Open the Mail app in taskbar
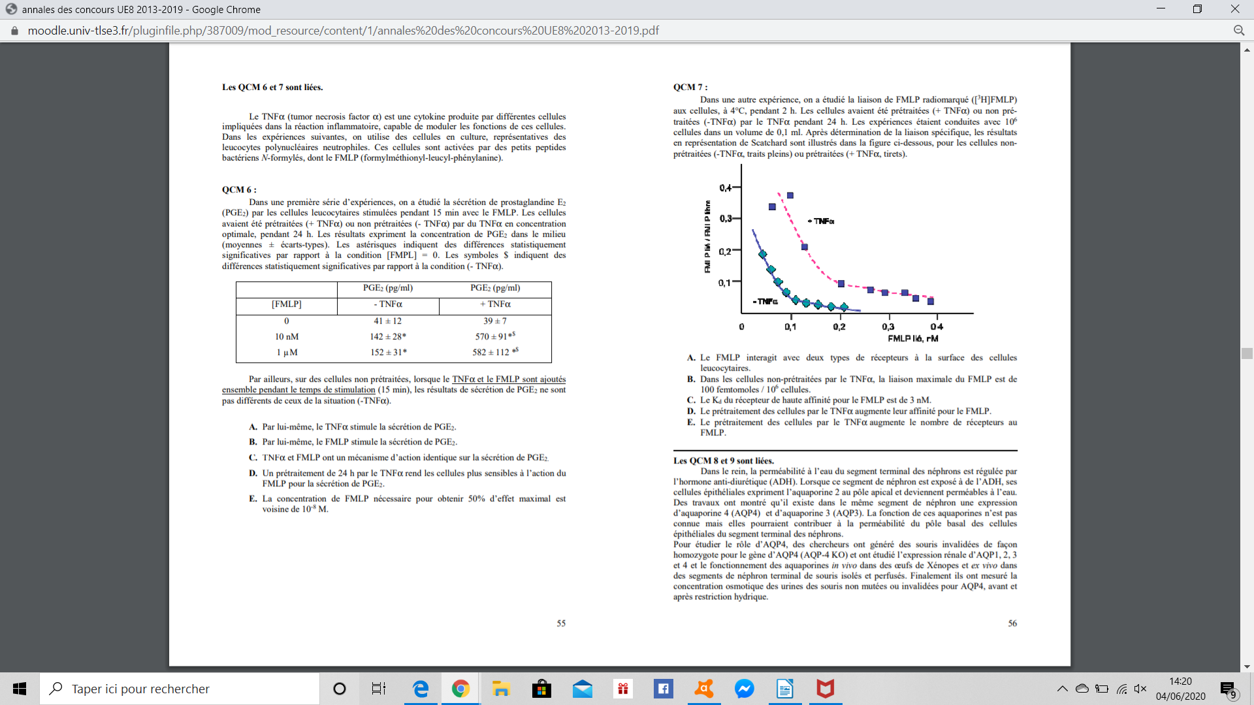Viewport: 1254px width, 705px height. click(x=582, y=689)
